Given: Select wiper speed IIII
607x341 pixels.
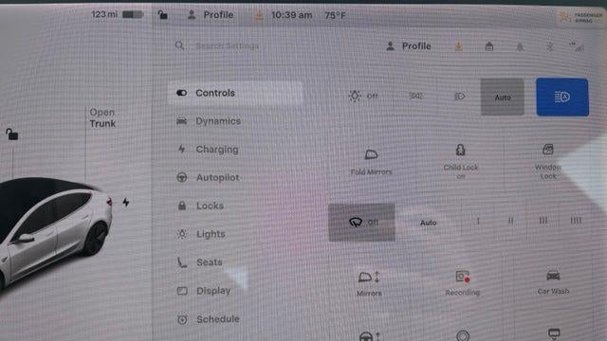Looking at the screenshot, I should pyautogui.click(x=576, y=221).
